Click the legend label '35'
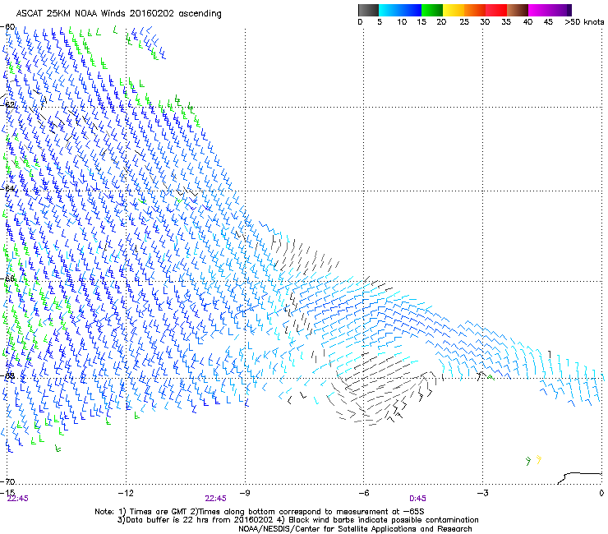This screenshot has height=534, width=608. coord(506,22)
